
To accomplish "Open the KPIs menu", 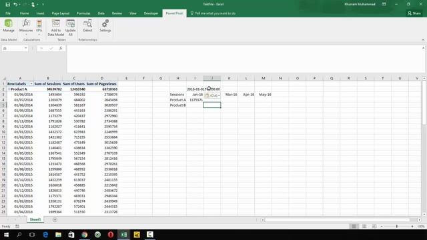I will click(x=39, y=27).
